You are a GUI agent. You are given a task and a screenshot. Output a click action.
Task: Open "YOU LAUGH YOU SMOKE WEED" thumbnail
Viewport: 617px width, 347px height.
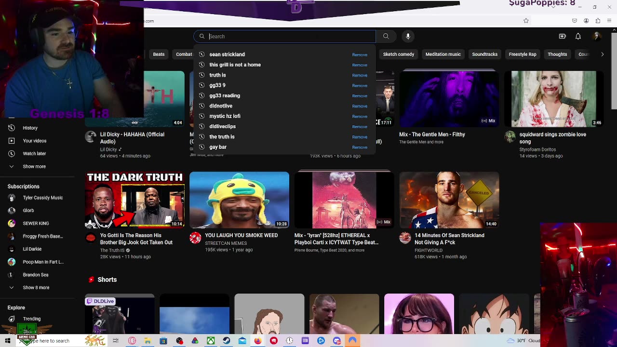pyautogui.click(x=239, y=200)
